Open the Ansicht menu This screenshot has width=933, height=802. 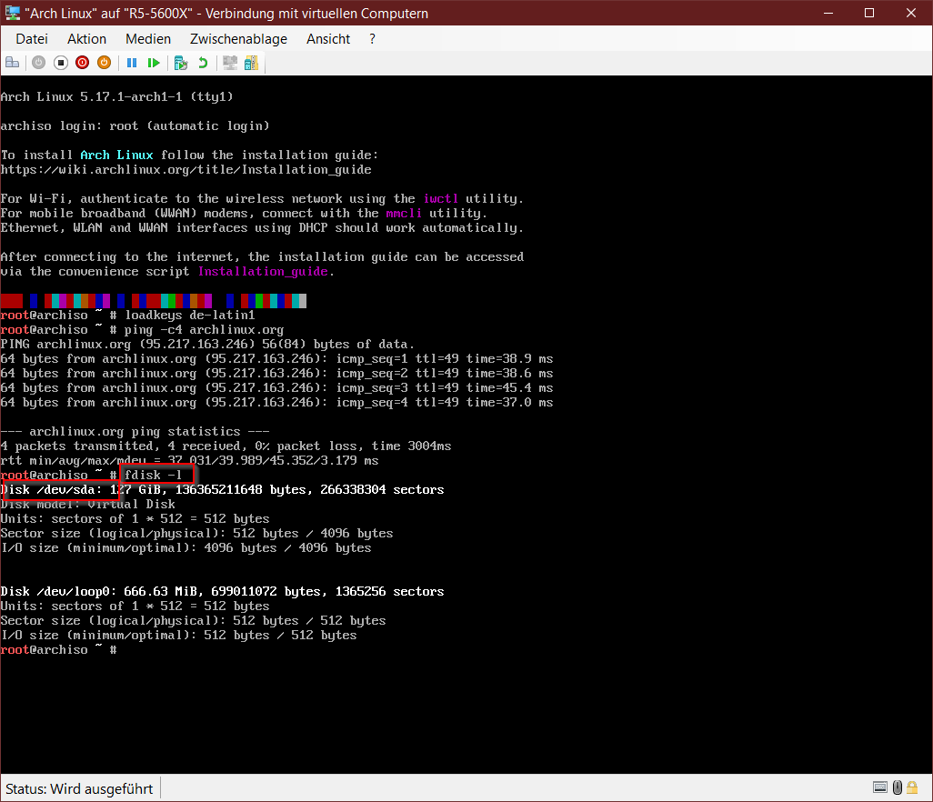coord(328,39)
